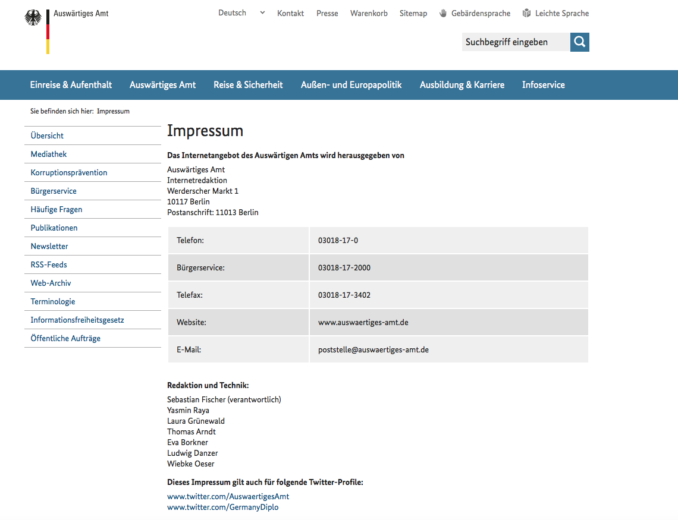Click Impressum in the breadcrumb

click(x=113, y=111)
